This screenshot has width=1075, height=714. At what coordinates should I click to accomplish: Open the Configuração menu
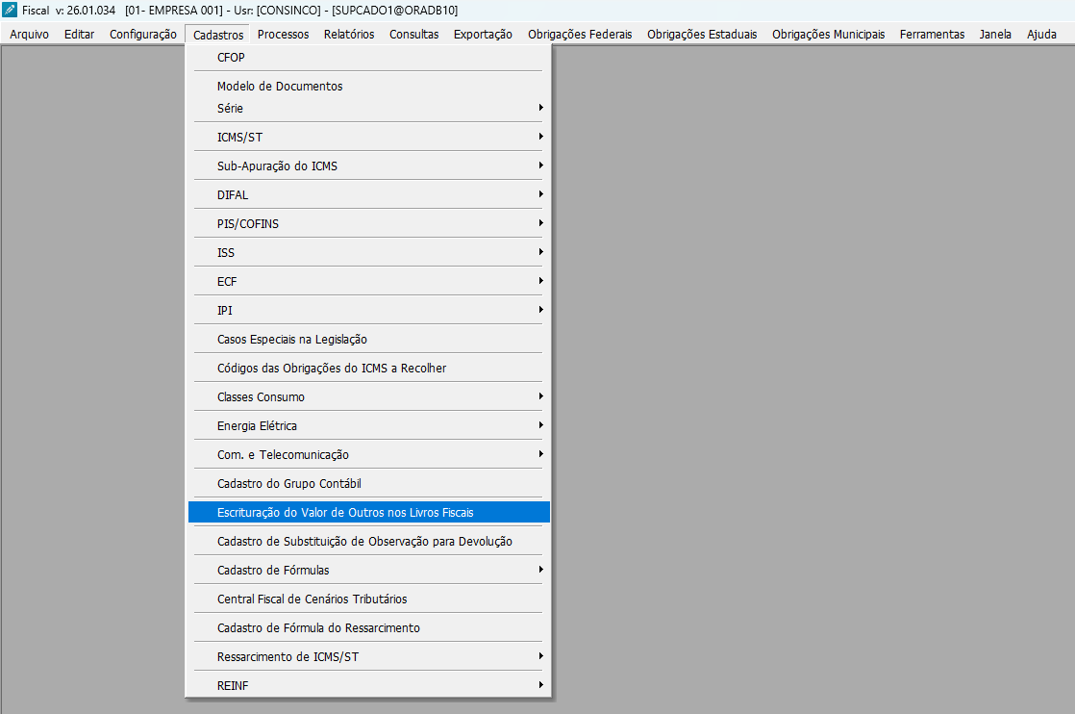(x=143, y=35)
